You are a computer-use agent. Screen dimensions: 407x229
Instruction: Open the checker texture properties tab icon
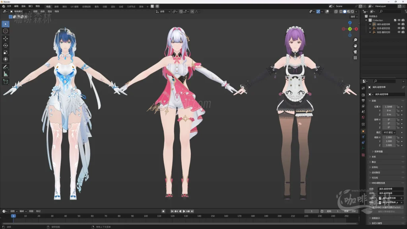tap(363, 155)
